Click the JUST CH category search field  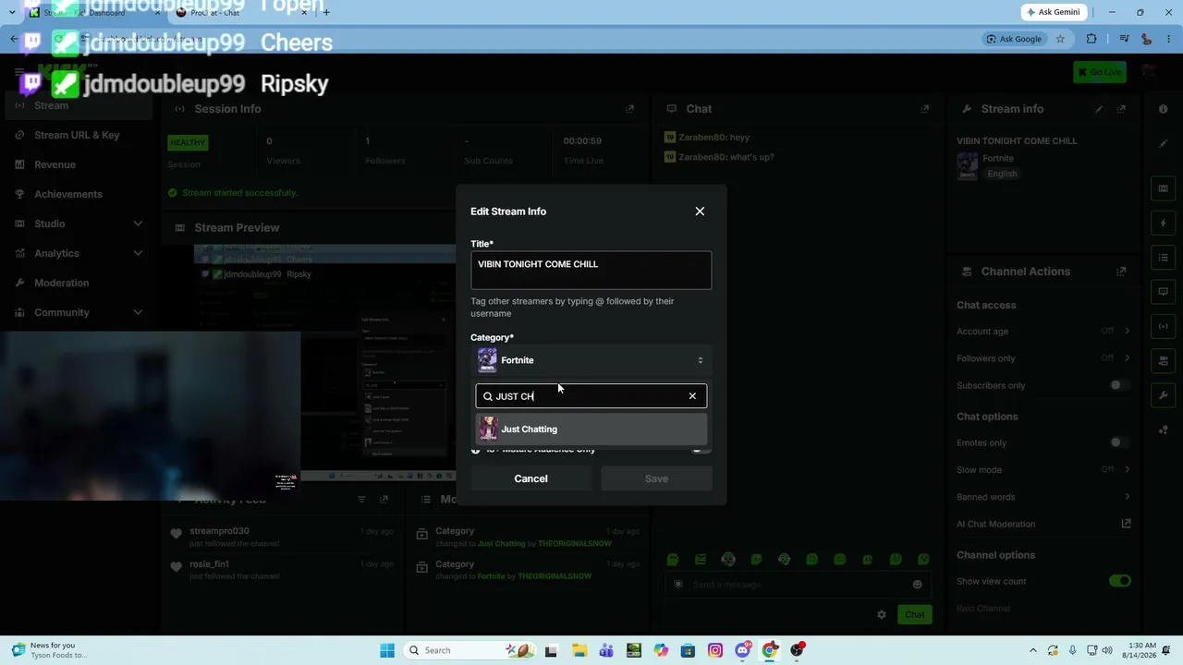coord(591,396)
